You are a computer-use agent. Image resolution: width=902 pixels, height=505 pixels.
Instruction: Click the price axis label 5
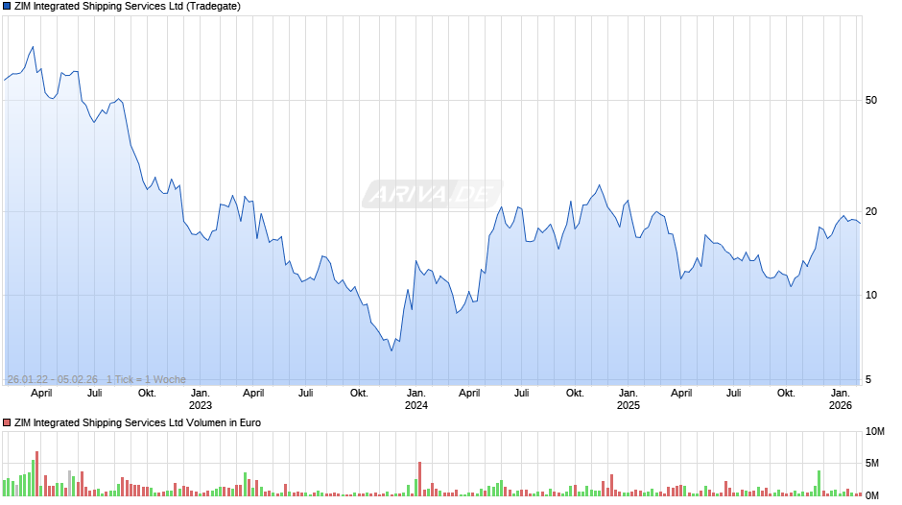tap(868, 379)
